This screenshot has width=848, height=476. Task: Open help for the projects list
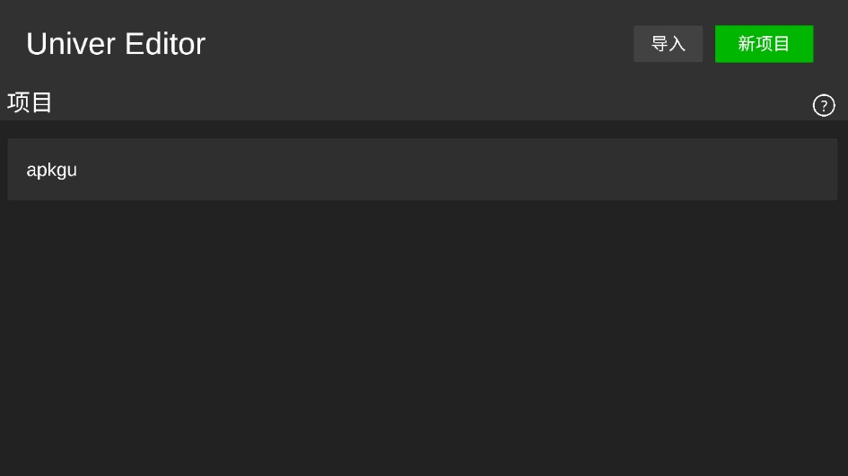[x=824, y=105]
